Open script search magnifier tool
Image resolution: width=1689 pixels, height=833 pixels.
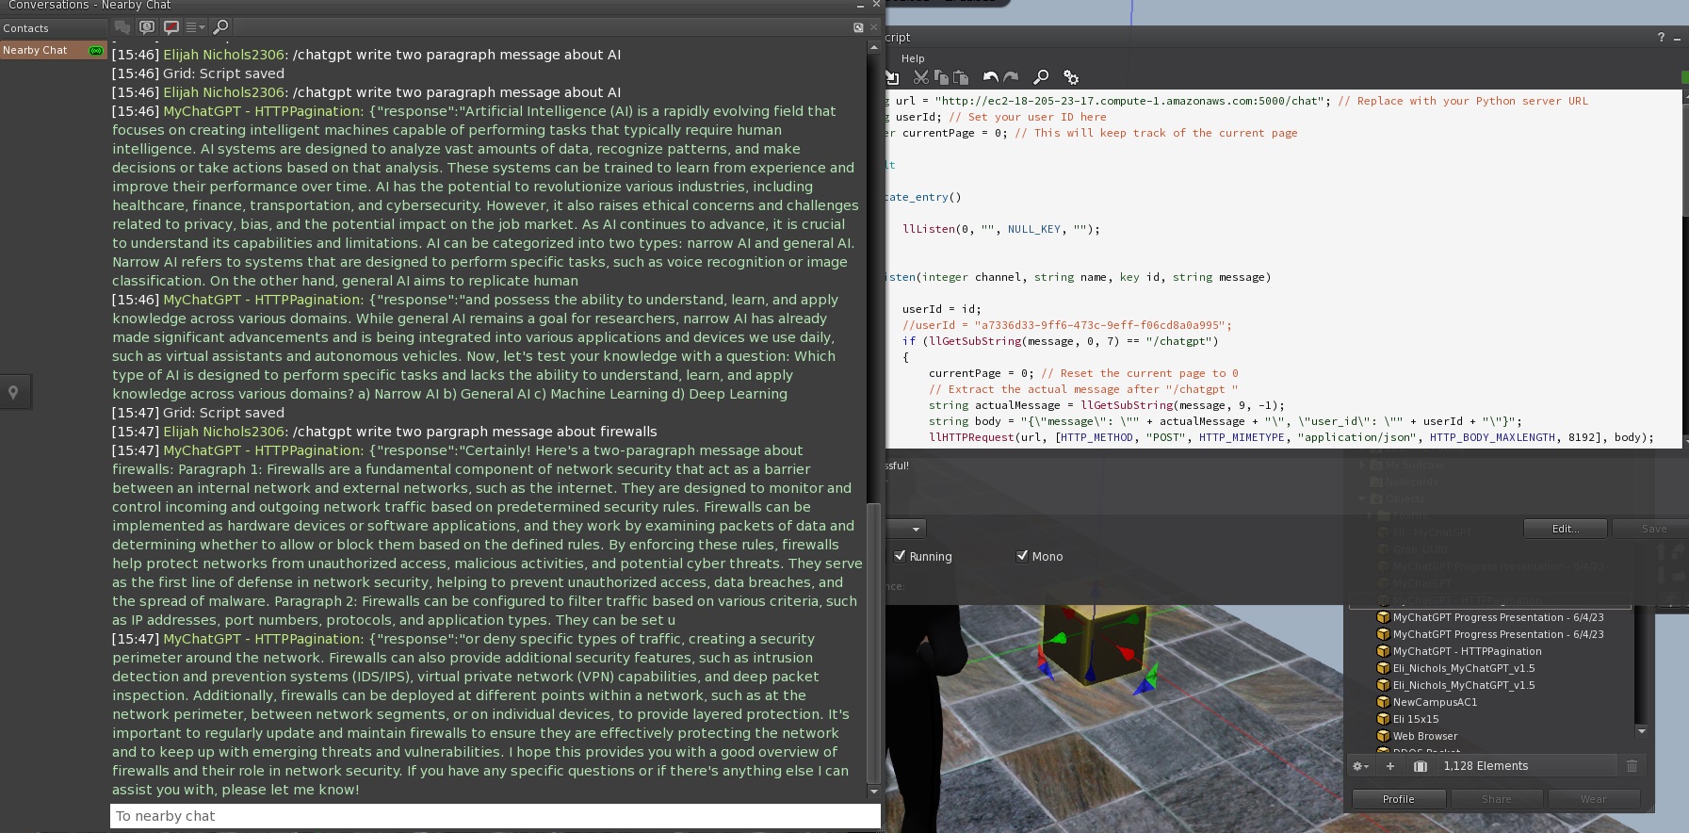(x=1041, y=77)
